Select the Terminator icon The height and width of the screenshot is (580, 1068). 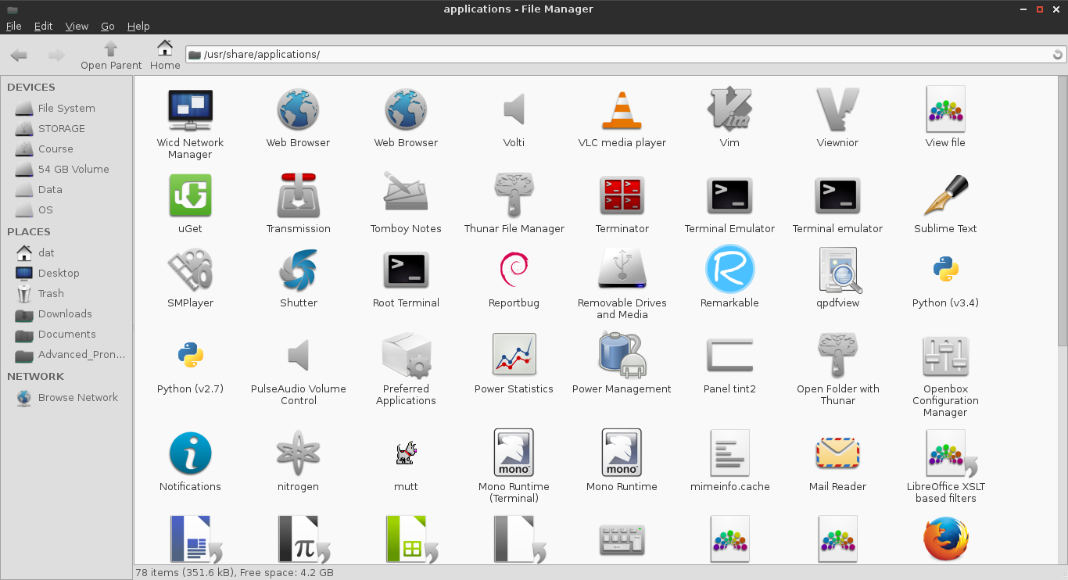(x=622, y=195)
